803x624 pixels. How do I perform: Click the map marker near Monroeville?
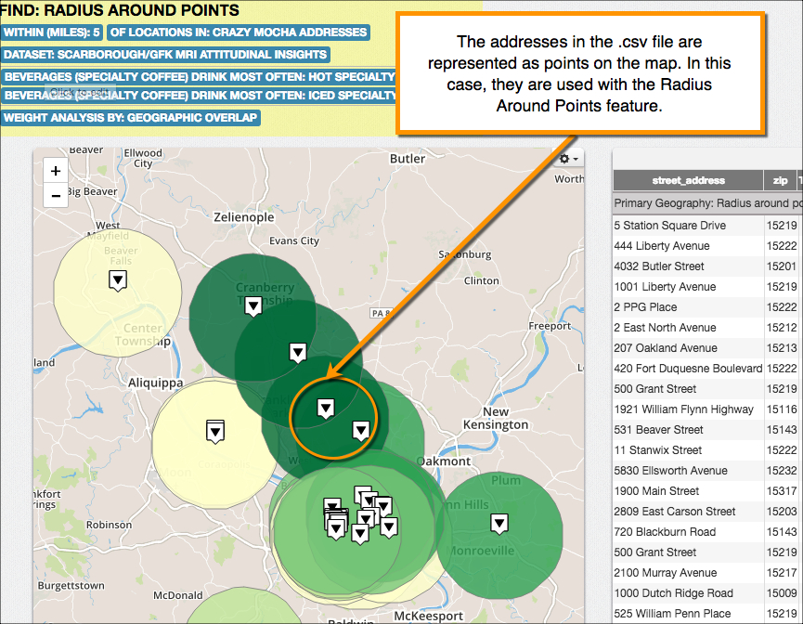tap(499, 523)
